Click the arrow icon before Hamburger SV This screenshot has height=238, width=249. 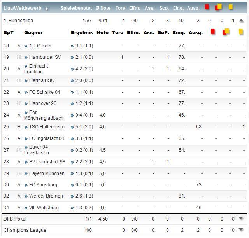[x=26, y=58]
